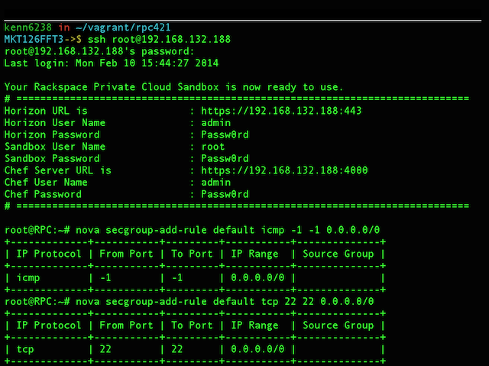Click IP Protocol header in tcp table
The width and height of the screenshot is (489, 366).
click(x=49, y=326)
